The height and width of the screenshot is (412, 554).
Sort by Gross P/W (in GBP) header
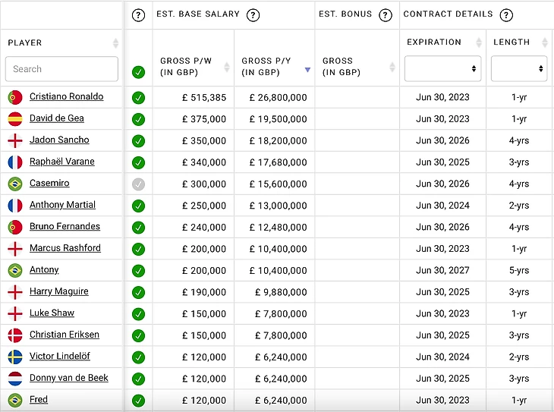click(193, 67)
